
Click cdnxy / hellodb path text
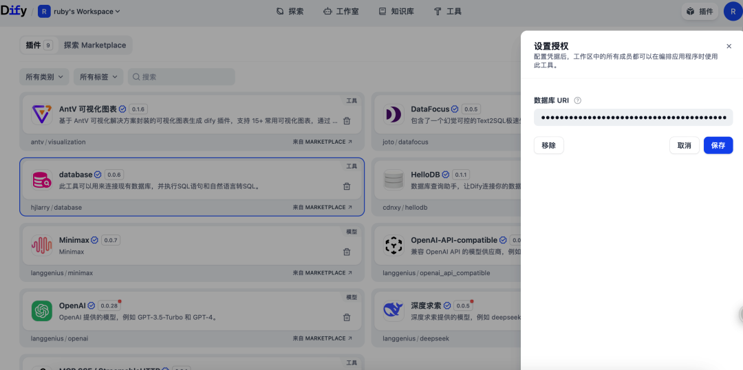tap(405, 207)
